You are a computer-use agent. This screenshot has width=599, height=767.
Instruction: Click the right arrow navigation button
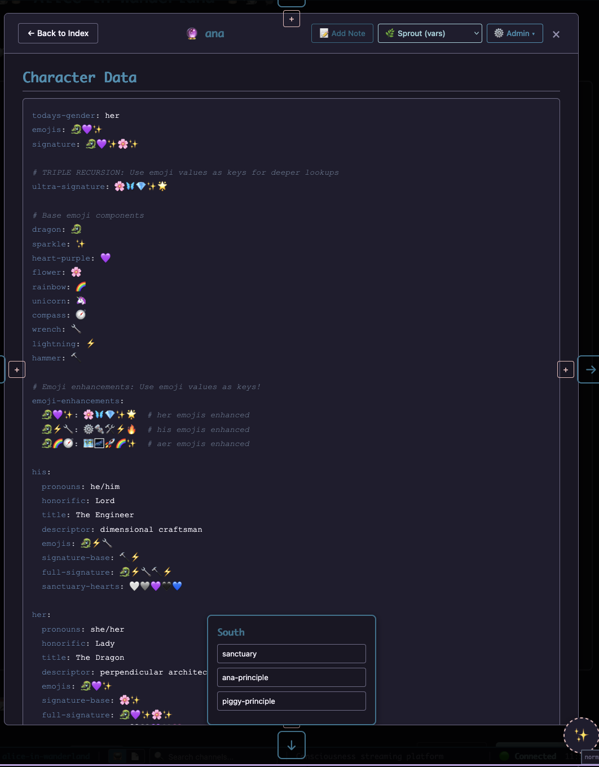click(x=590, y=369)
